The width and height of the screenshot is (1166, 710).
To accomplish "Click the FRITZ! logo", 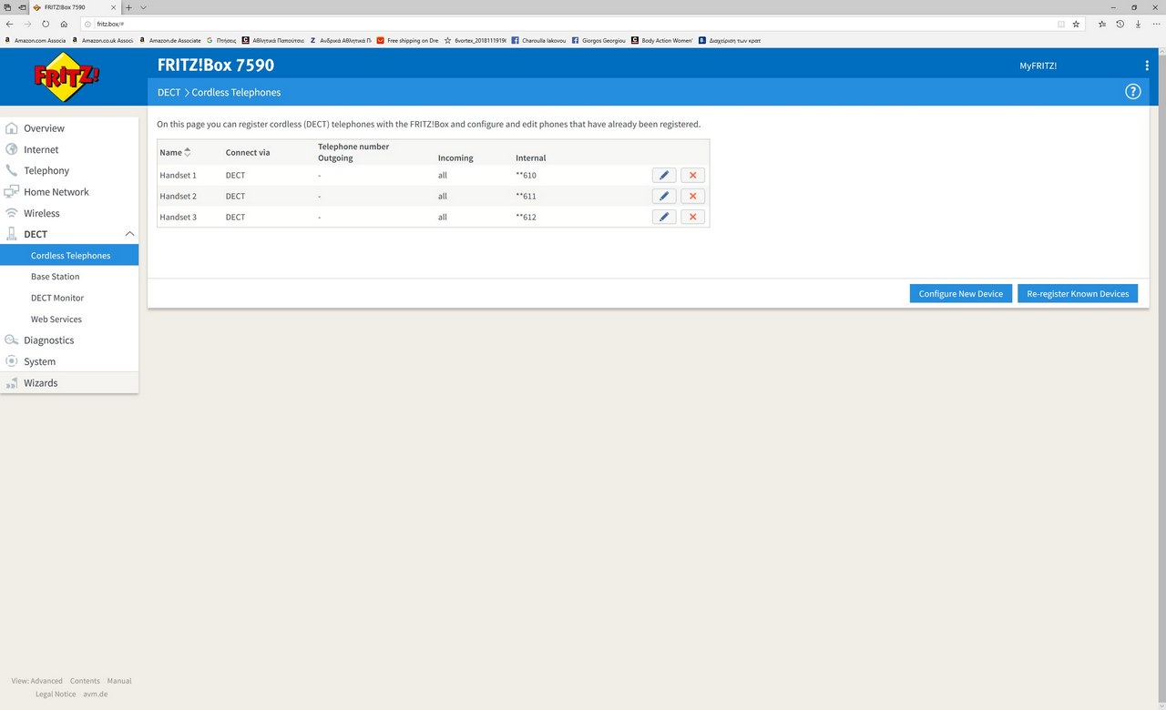I will pyautogui.click(x=67, y=76).
